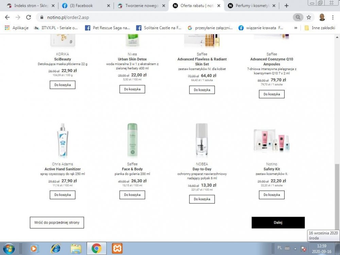Open a new browser tab

pos(286,6)
